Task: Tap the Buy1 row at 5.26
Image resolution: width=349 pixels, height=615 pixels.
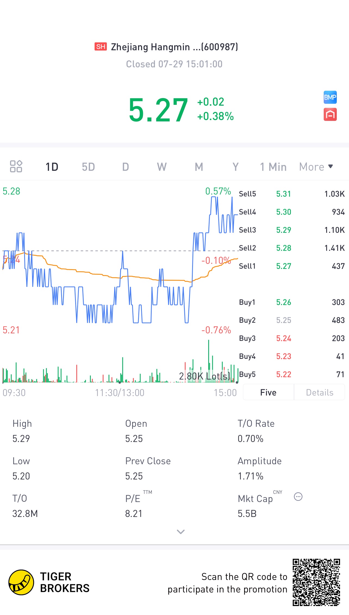Action: (292, 302)
